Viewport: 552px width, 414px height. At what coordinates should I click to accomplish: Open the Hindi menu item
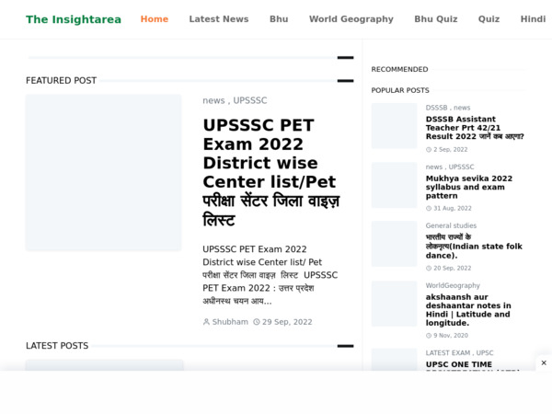[533, 19]
